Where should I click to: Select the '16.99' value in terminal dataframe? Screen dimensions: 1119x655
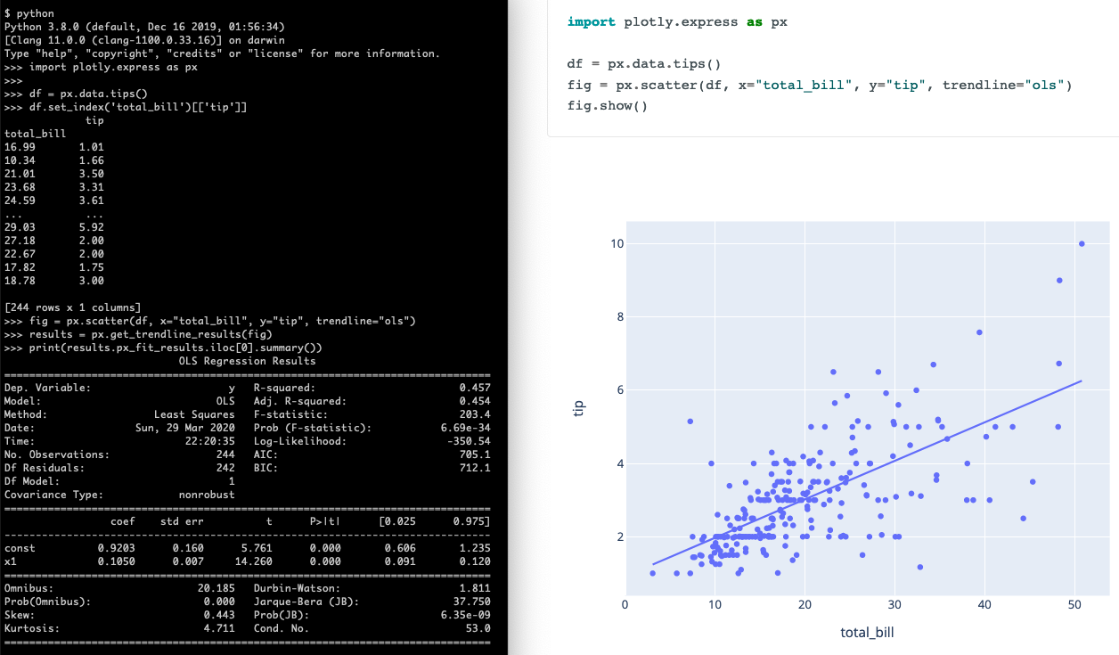tap(20, 147)
